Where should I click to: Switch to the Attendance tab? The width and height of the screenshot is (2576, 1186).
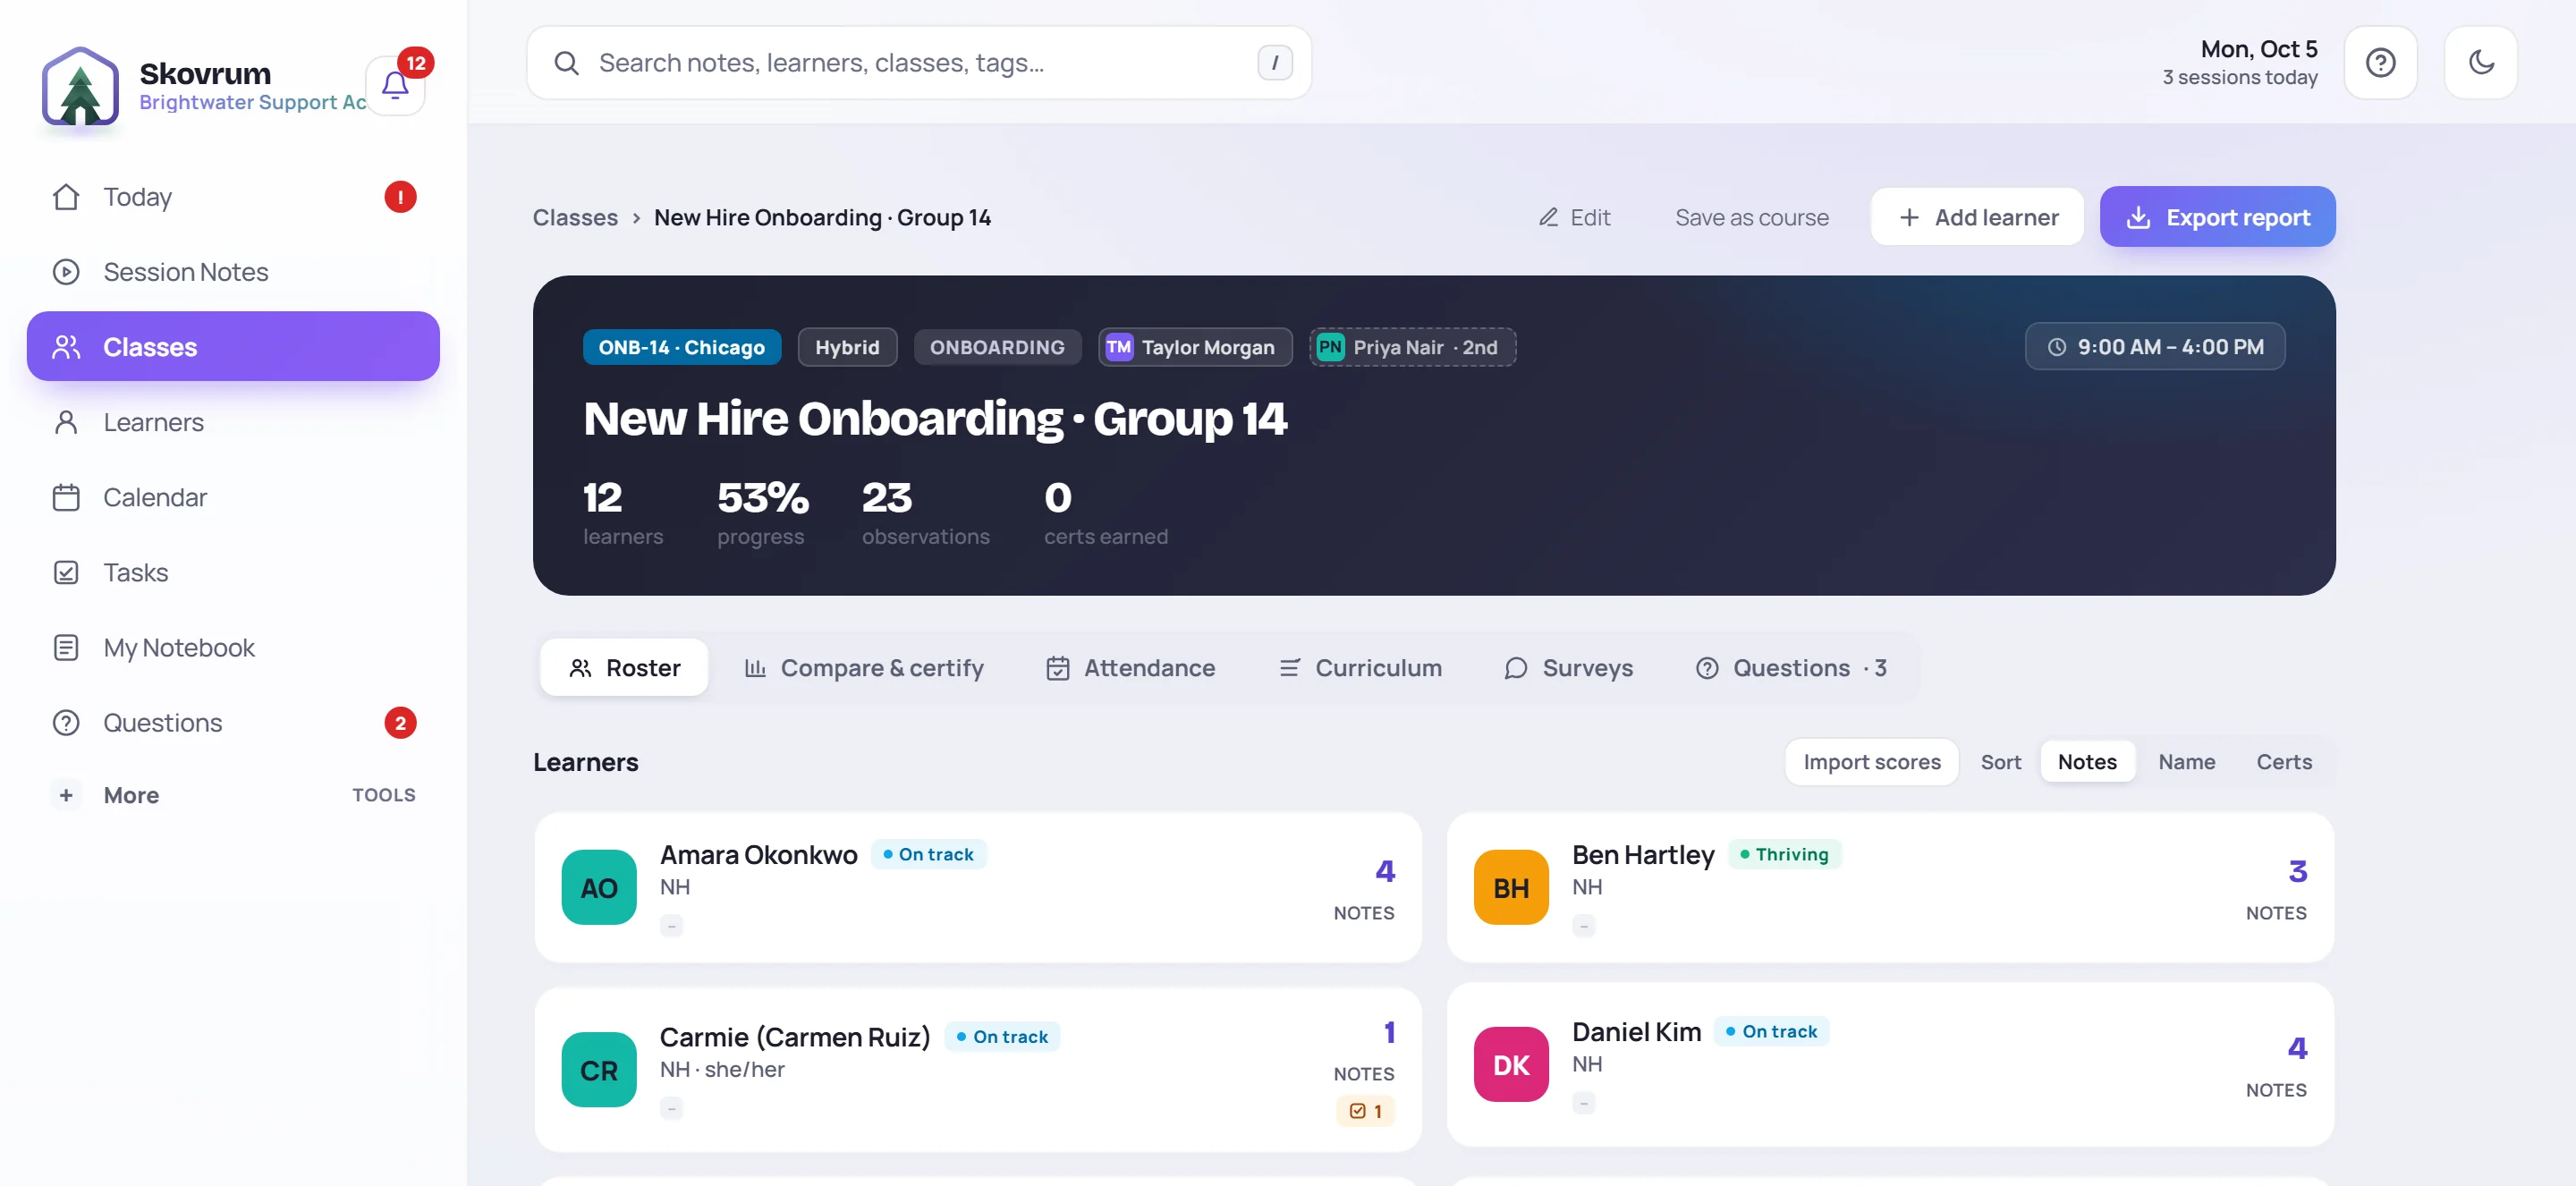[1130, 667]
